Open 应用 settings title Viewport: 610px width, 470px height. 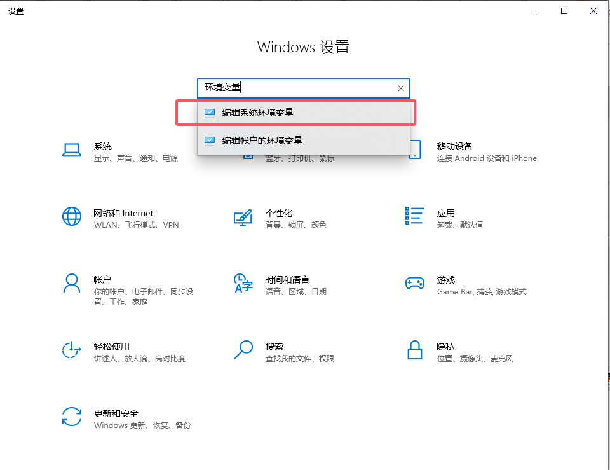446,213
